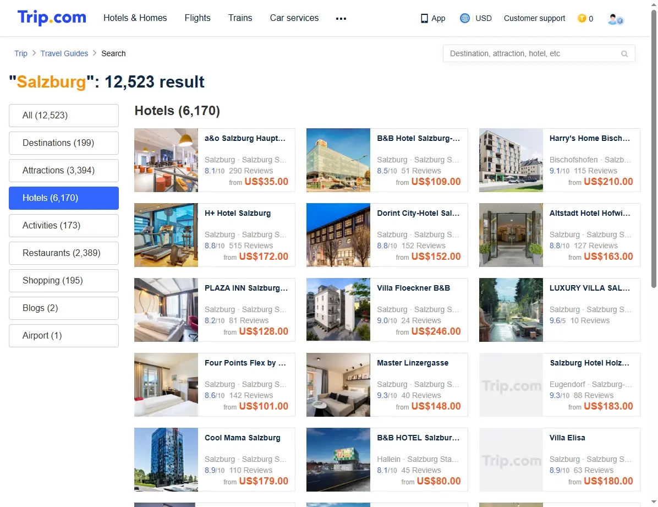Click Salzburg Hotel Holz... title
The width and height of the screenshot is (658, 507).
tap(590, 363)
